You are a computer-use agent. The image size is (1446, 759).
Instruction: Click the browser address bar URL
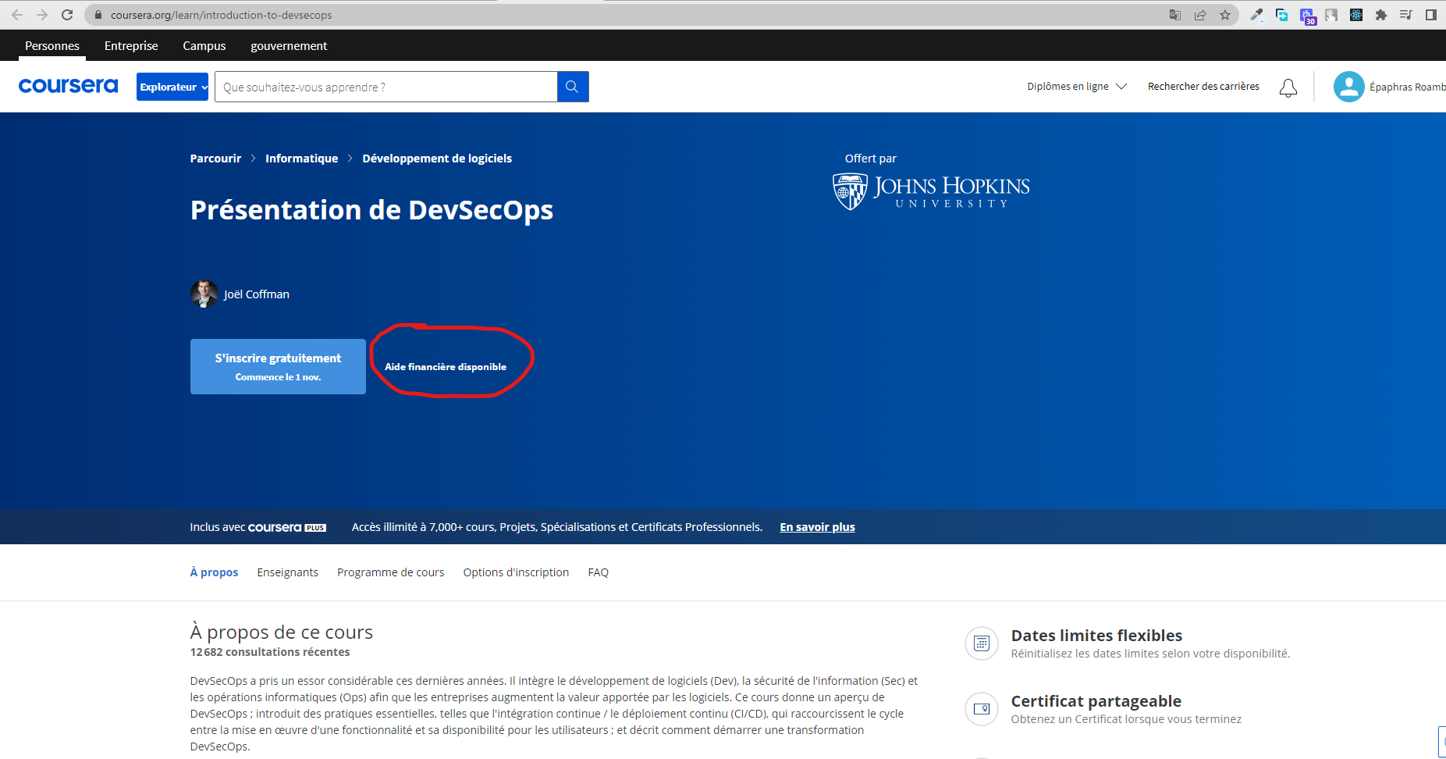221,15
